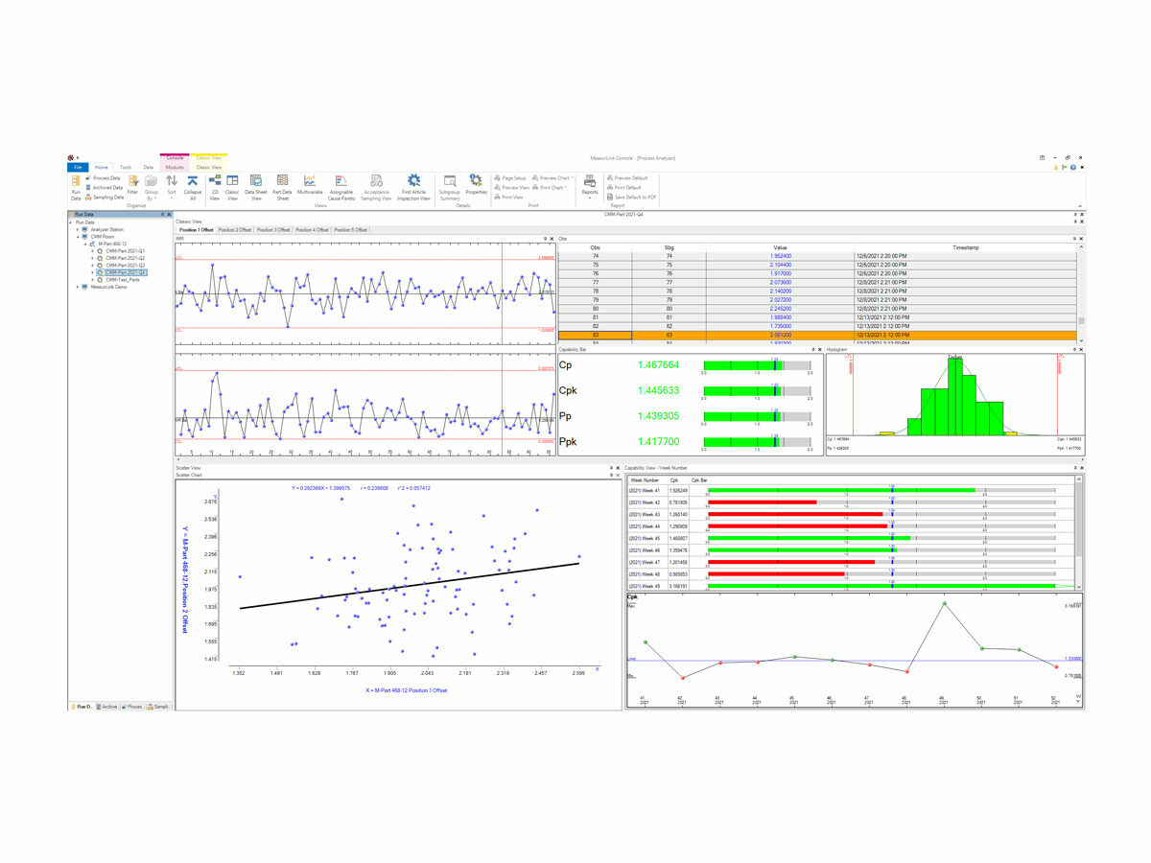
Task: Open the Multivariate view
Action: 310,183
